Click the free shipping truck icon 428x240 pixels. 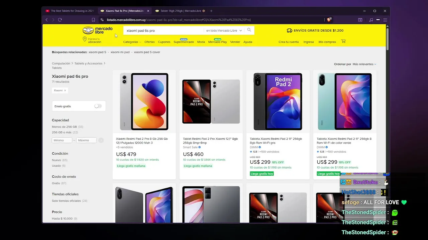pos(290,30)
